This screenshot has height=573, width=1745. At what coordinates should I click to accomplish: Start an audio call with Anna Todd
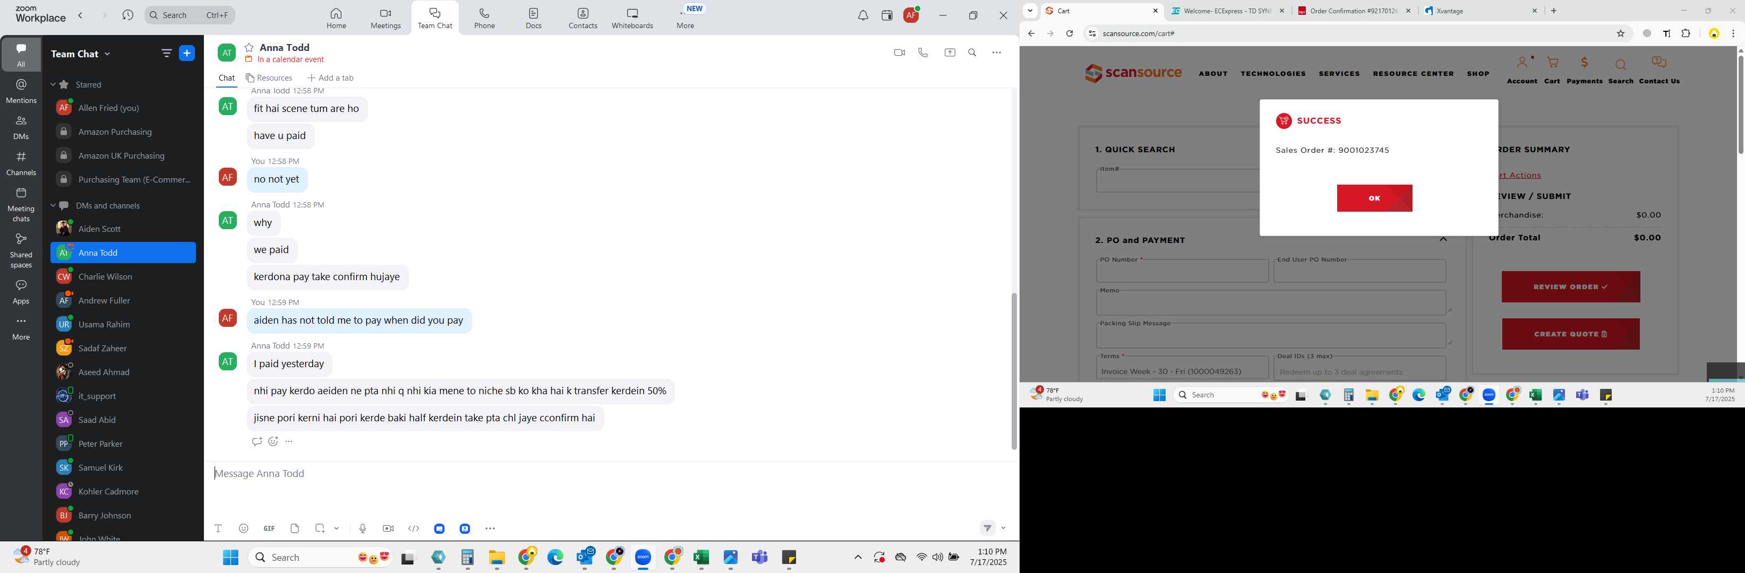[922, 53]
